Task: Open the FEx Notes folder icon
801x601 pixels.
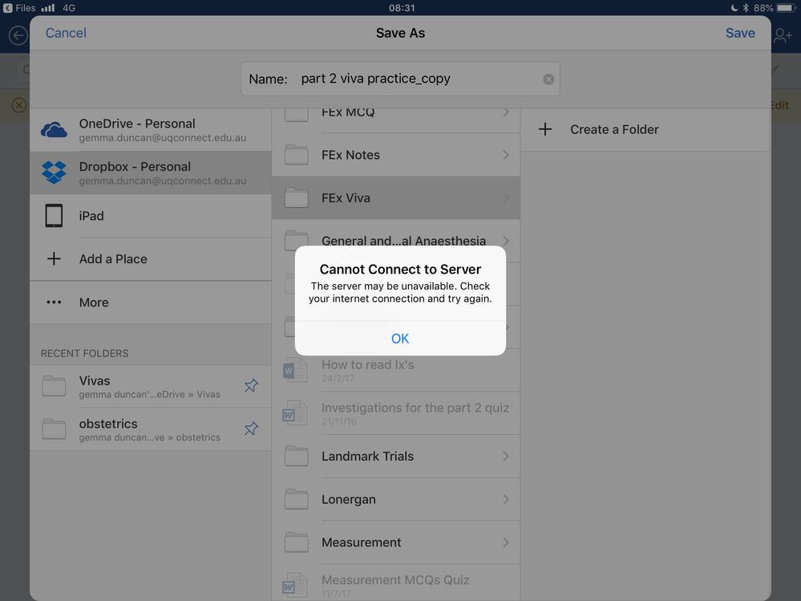Action: pyautogui.click(x=297, y=154)
